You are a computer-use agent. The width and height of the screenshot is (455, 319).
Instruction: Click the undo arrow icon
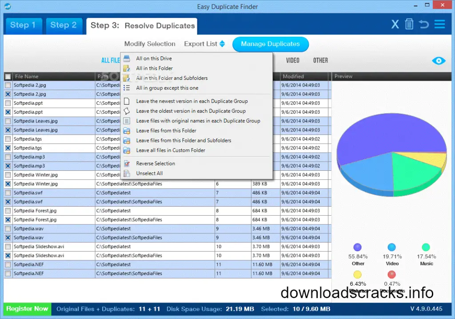coord(424,24)
